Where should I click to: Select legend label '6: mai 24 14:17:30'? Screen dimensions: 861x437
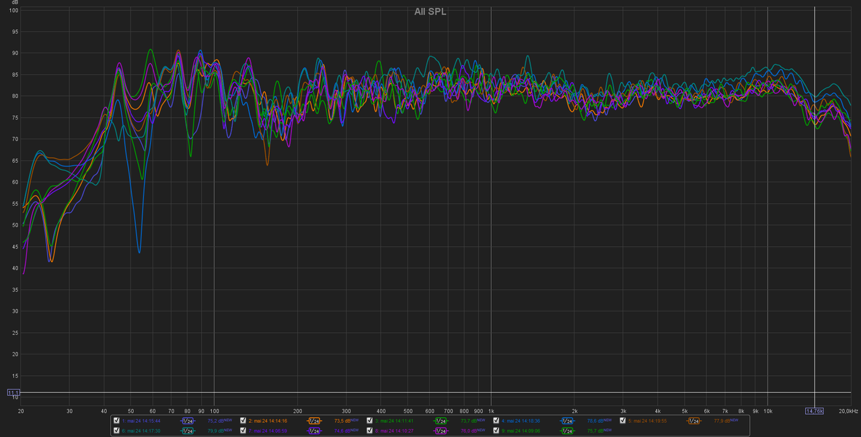[141, 430]
